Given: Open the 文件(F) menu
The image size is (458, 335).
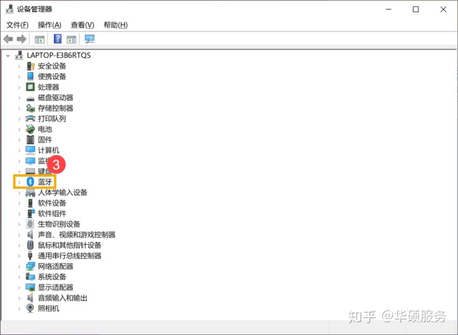Looking at the screenshot, I should tap(18, 25).
